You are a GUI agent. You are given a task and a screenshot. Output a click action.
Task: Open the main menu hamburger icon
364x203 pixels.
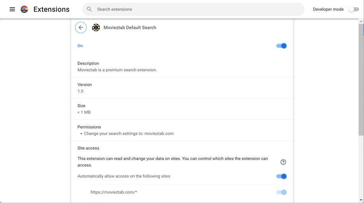coord(12,9)
